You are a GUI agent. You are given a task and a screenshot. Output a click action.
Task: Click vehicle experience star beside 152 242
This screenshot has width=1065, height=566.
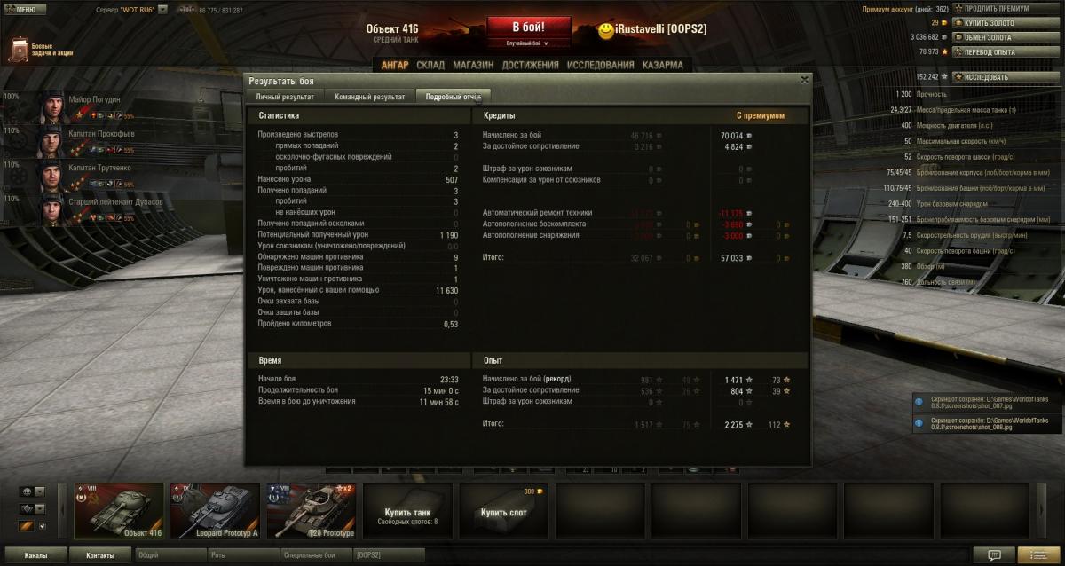pos(946,77)
